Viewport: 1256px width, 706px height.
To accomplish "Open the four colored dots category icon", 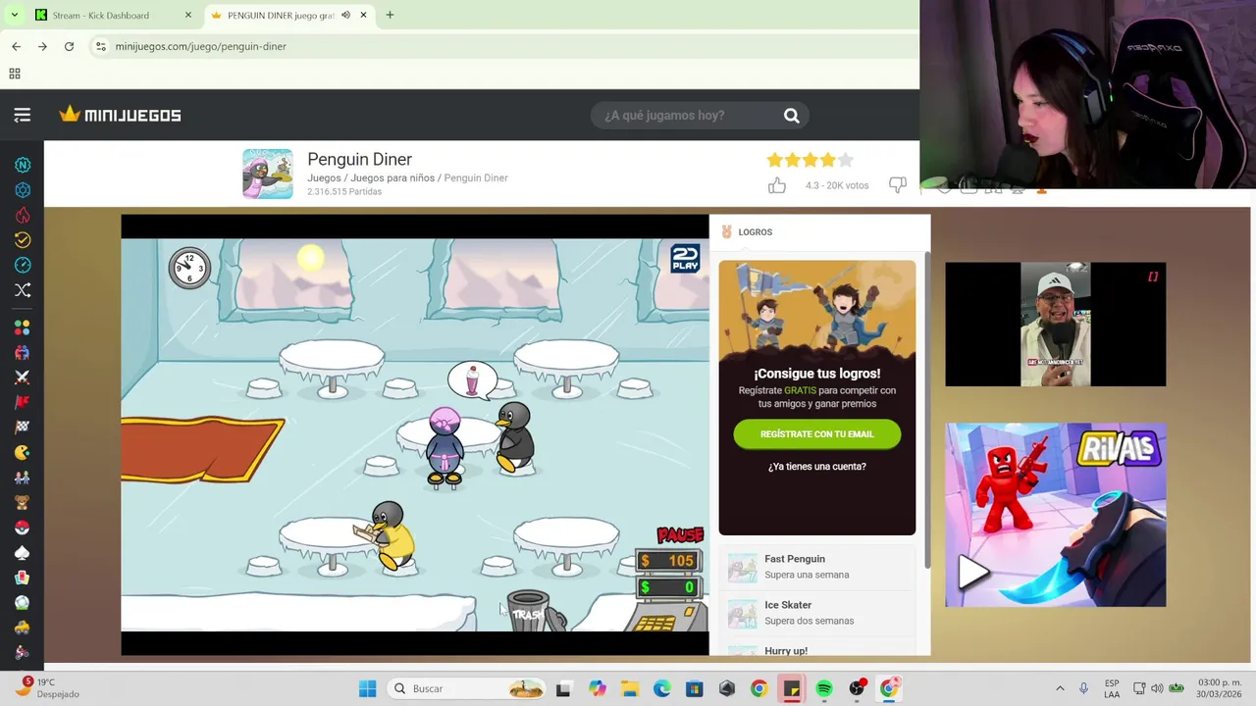I will (23, 328).
